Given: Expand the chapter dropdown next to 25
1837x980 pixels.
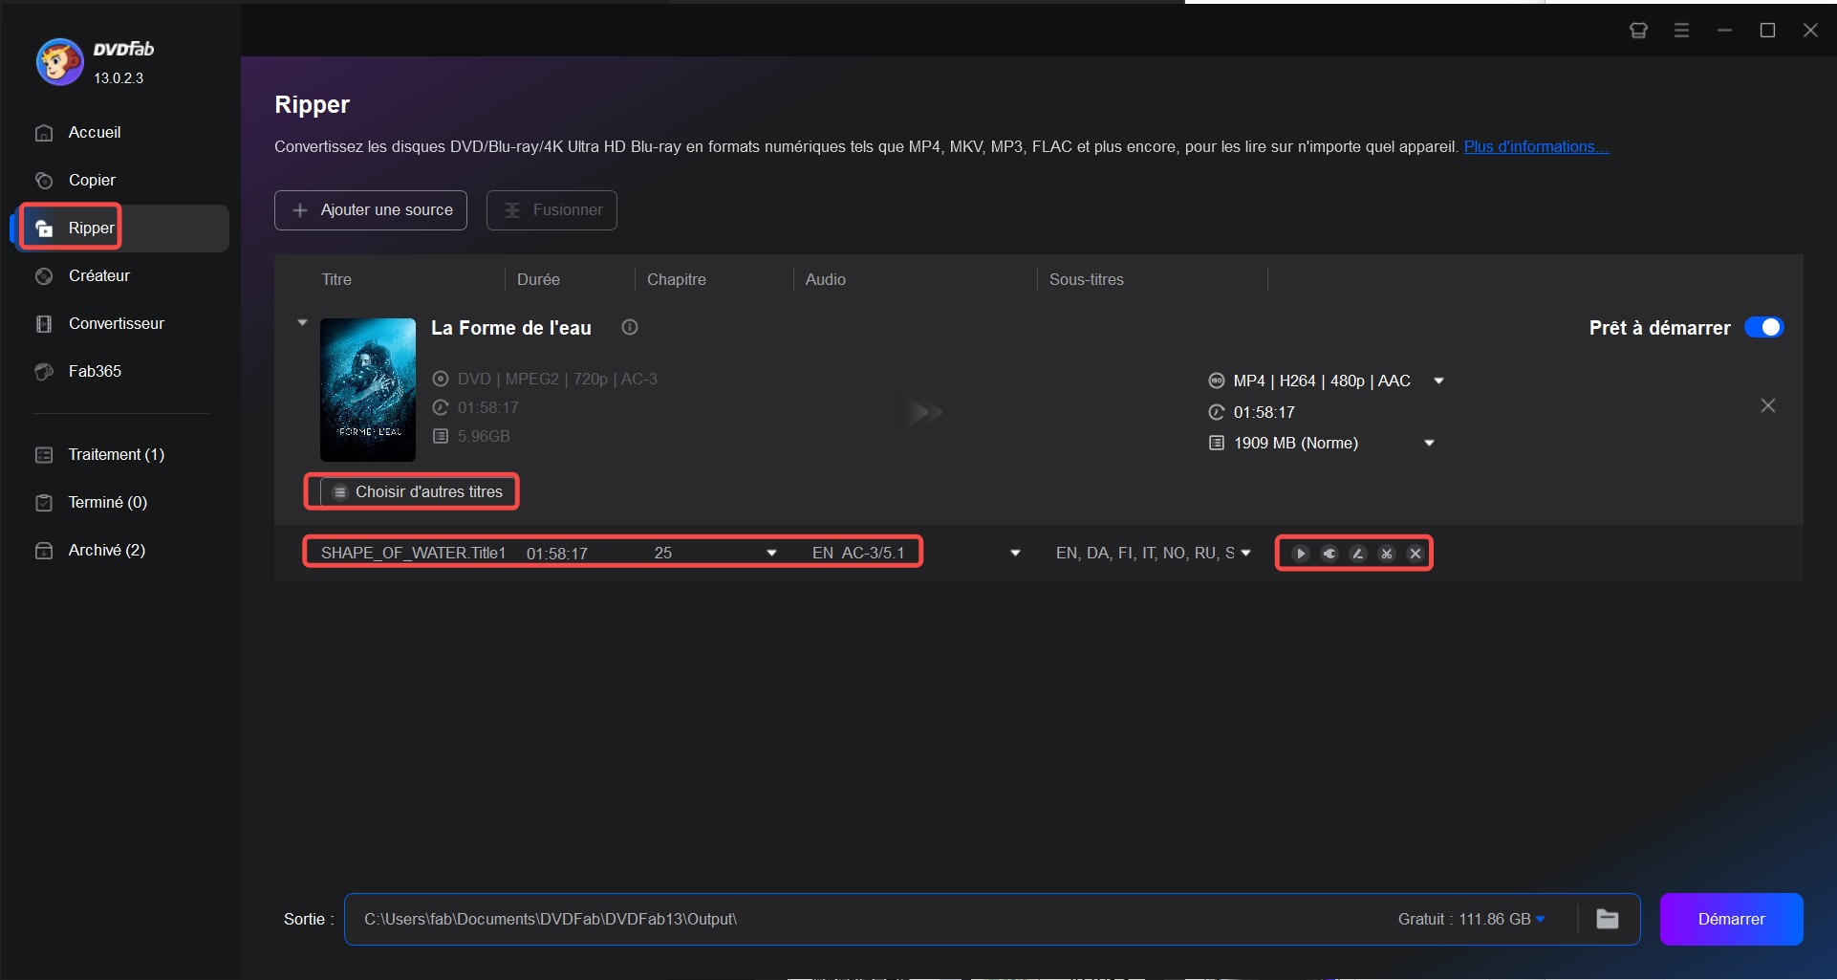Looking at the screenshot, I should click(x=771, y=553).
